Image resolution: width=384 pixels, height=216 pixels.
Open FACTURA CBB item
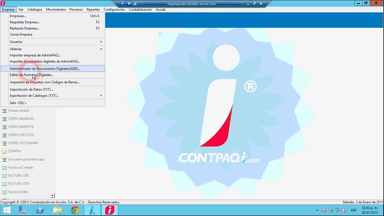click(18, 175)
